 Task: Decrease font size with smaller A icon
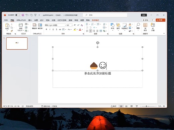click(x=78, y=25)
